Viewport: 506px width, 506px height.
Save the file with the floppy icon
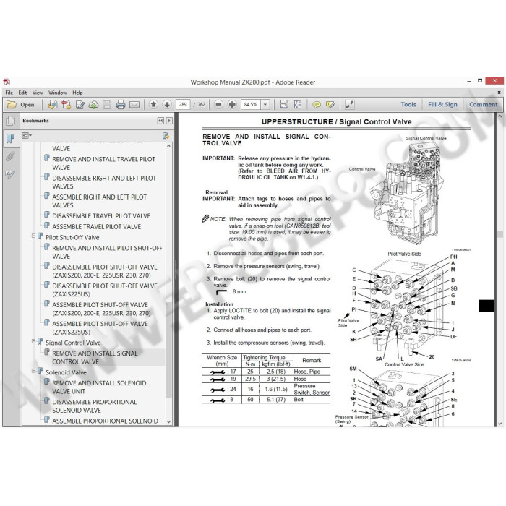tap(107, 105)
